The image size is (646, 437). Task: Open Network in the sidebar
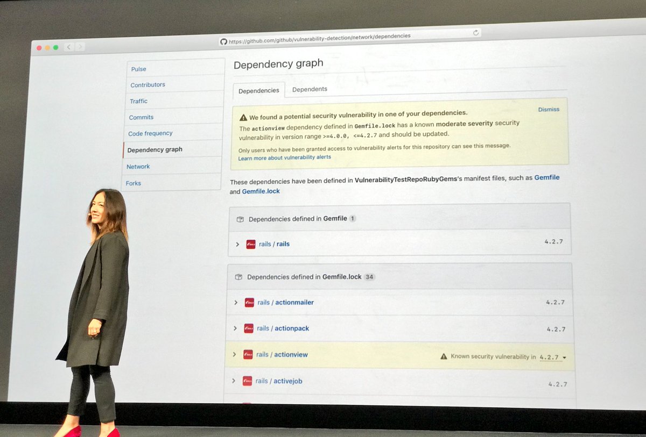click(138, 167)
